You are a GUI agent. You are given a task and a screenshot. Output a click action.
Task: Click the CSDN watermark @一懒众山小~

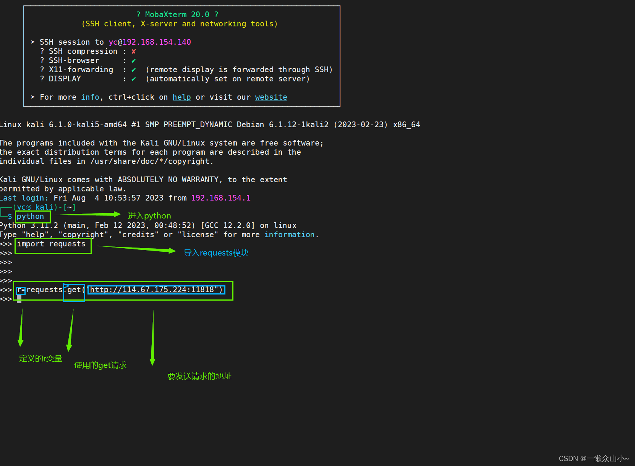595,458
